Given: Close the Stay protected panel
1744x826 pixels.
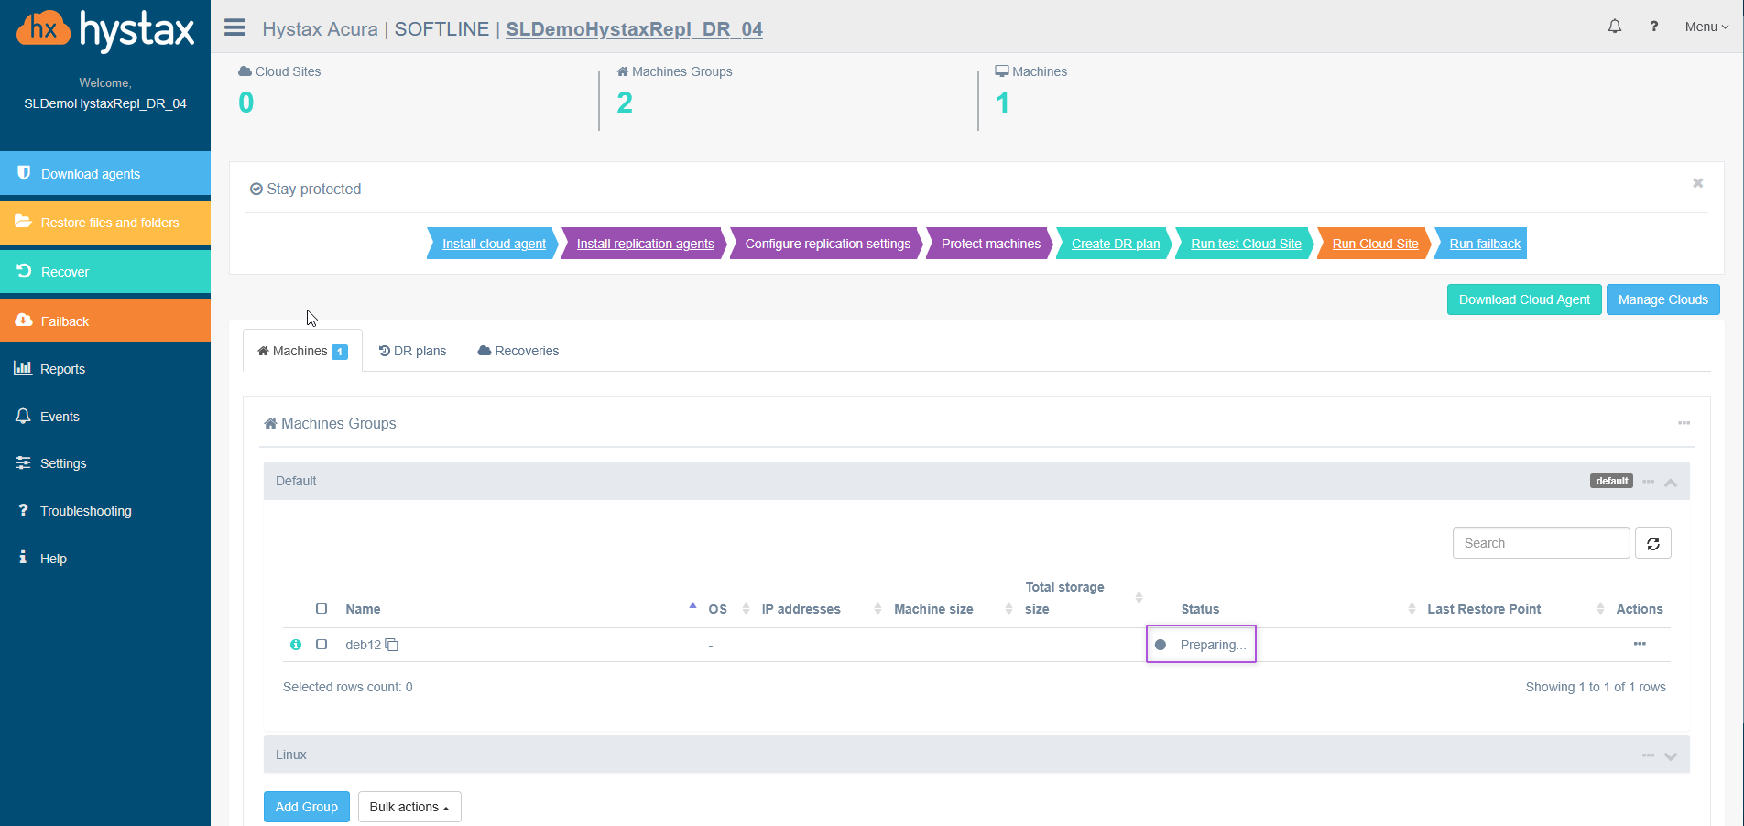Looking at the screenshot, I should (x=1697, y=183).
